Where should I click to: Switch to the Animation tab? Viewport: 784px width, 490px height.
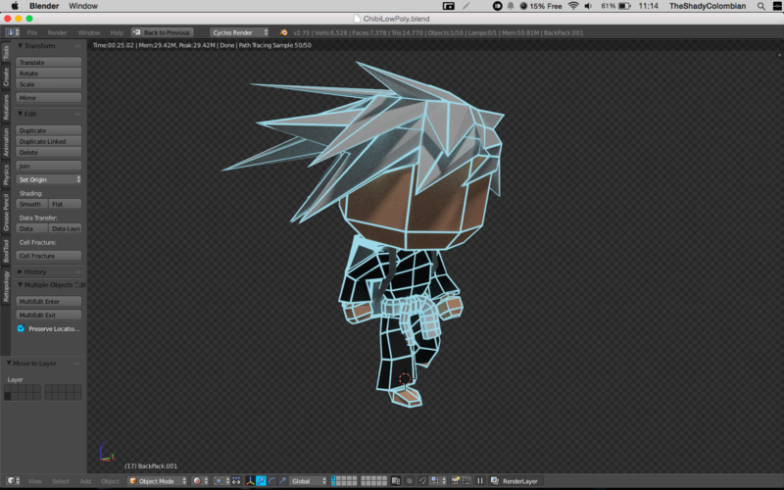[6, 142]
